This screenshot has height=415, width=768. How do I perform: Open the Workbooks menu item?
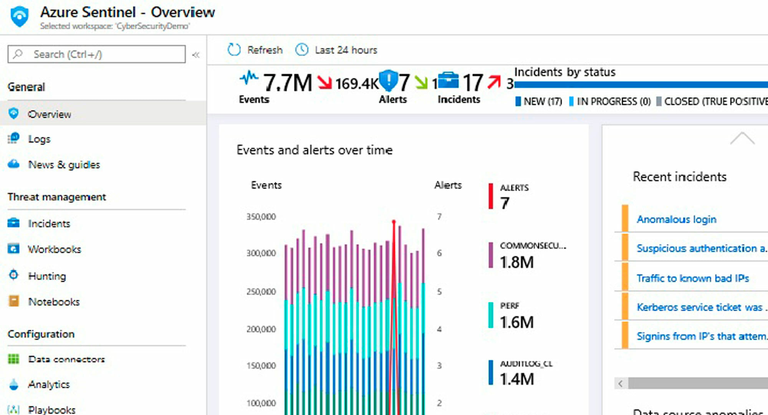coord(55,249)
